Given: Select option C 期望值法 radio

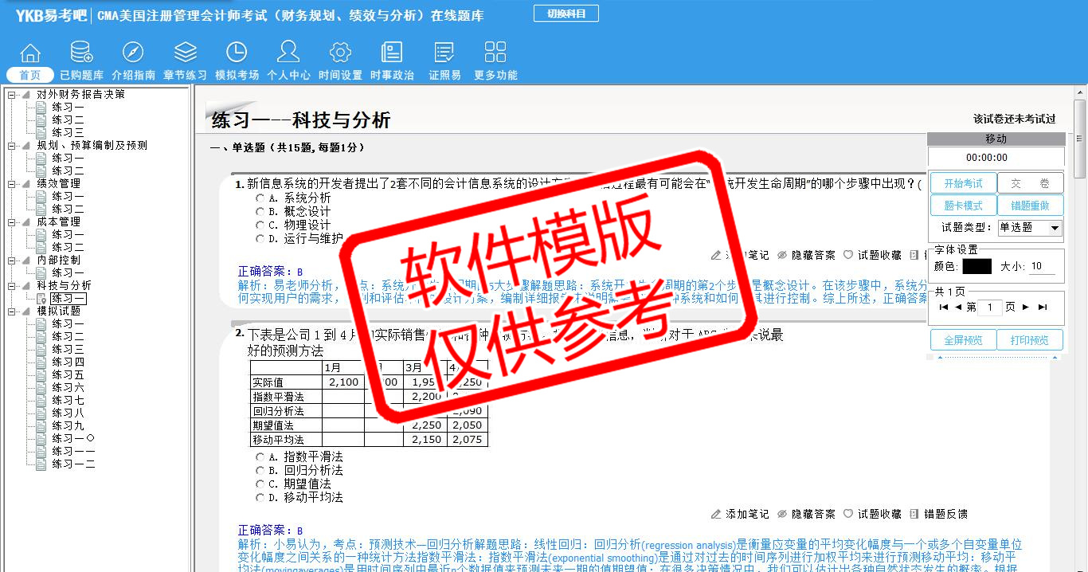Looking at the screenshot, I should [x=260, y=484].
